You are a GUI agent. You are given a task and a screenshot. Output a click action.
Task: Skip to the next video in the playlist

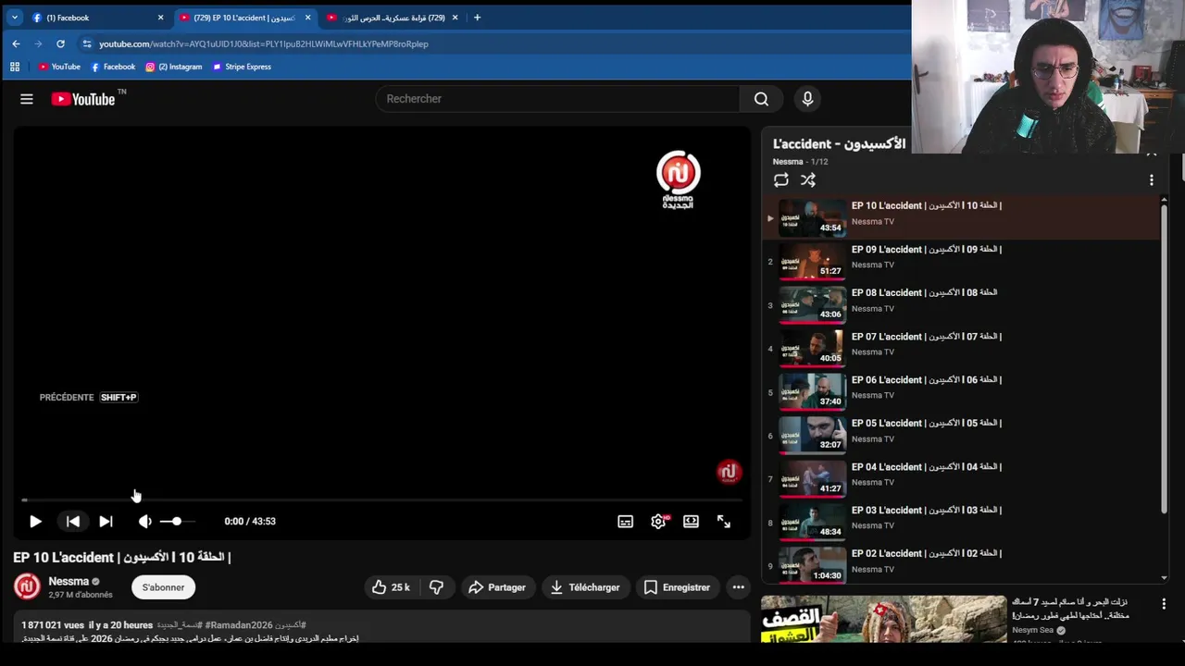[106, 522]
